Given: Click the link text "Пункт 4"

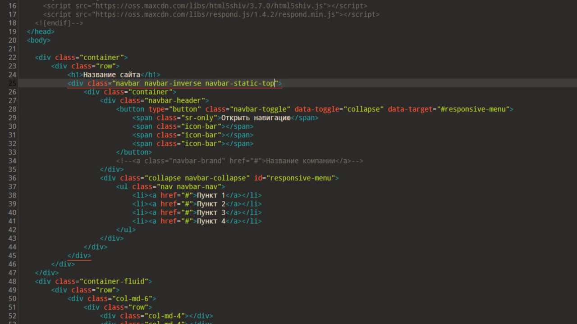Looking at the screenshot, I should tap(211, 221).
